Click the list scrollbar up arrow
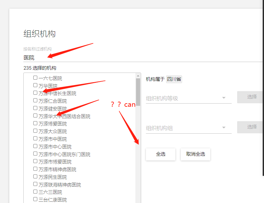 138,76
